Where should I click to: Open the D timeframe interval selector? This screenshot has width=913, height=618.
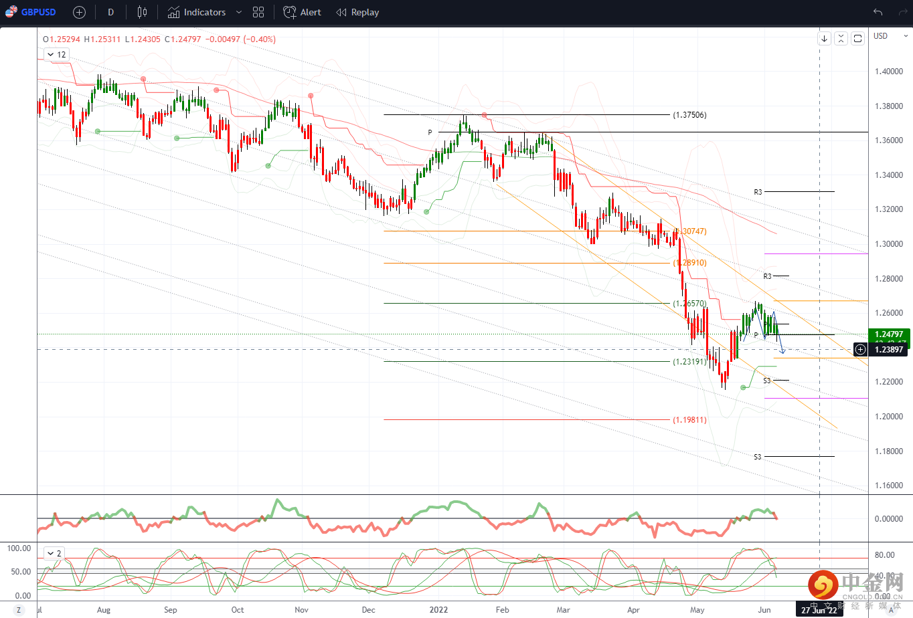point(110,12)
